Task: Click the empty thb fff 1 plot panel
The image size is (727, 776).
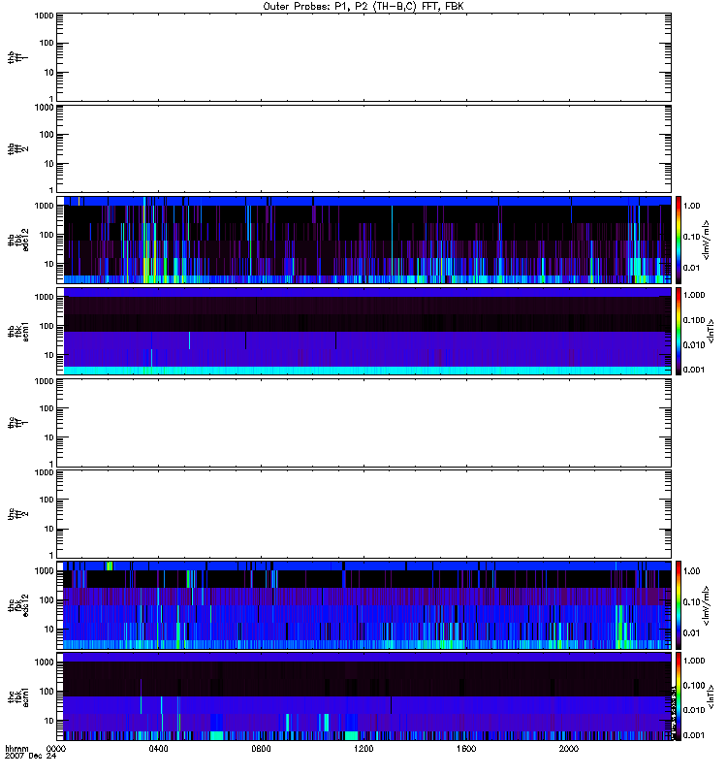Action: pos(364,57)
